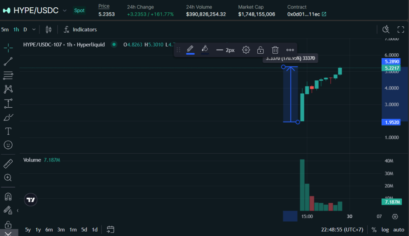Toggle stay in drawing mode

(8, 210)
